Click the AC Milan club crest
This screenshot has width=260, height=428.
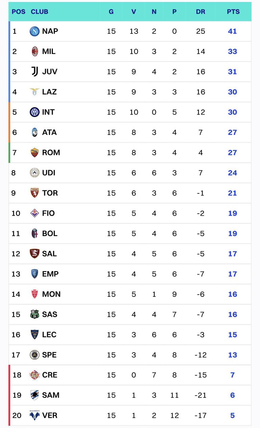(x=34, y=51)
